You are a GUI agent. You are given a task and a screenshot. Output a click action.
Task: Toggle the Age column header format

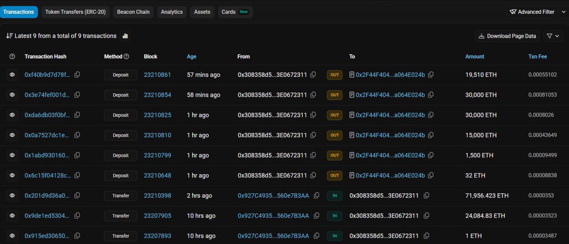click(x=192, y=56)
